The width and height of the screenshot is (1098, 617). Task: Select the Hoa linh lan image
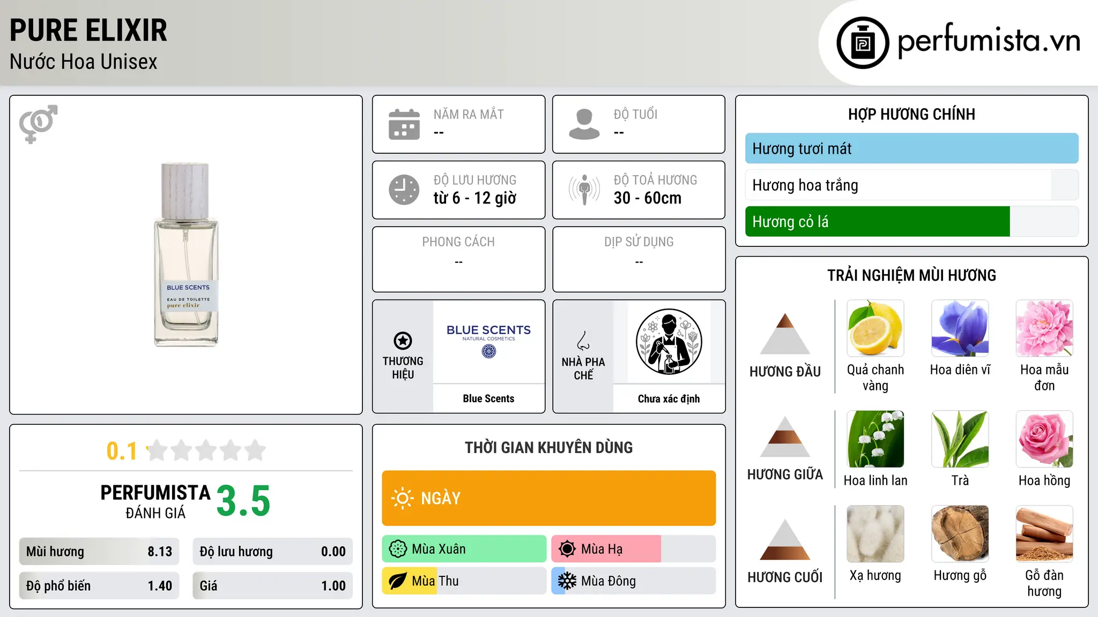tap(876, 439)
